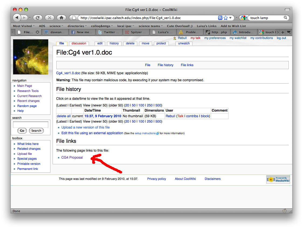Click the Stop loading button

point(49,18)
